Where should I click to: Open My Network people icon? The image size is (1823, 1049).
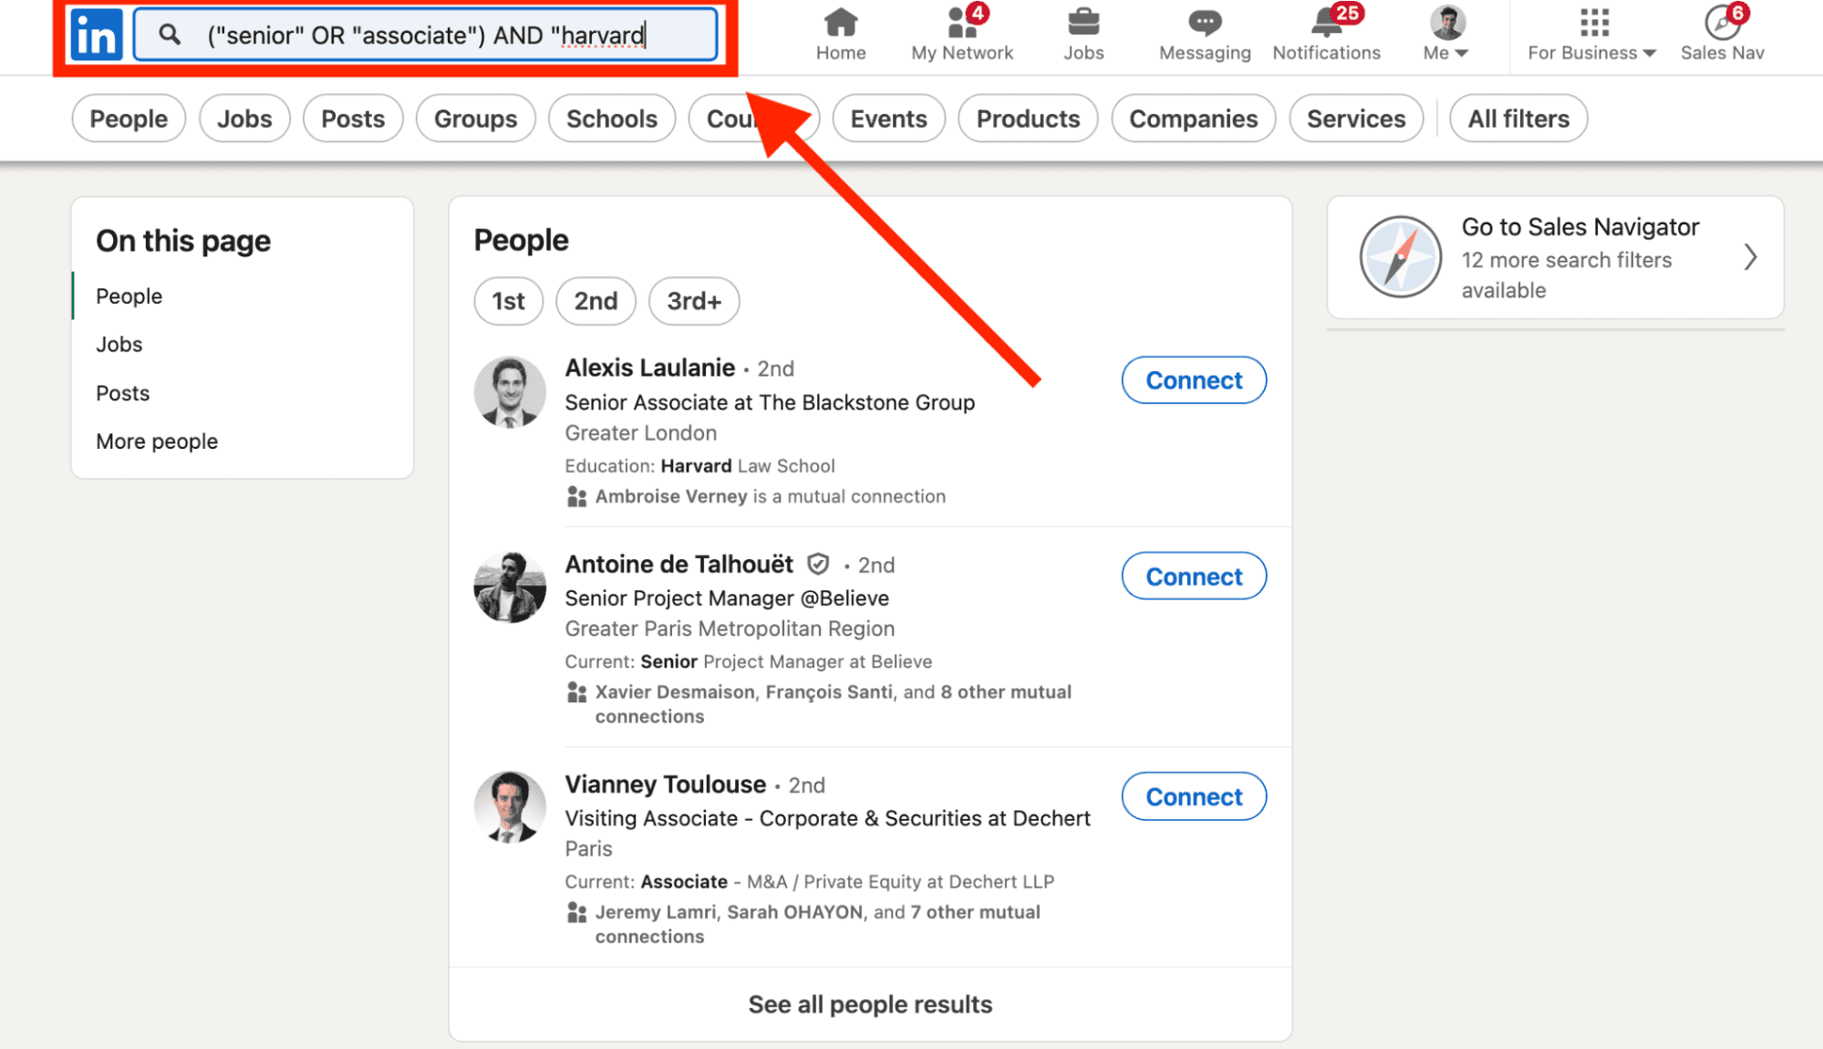962,21
